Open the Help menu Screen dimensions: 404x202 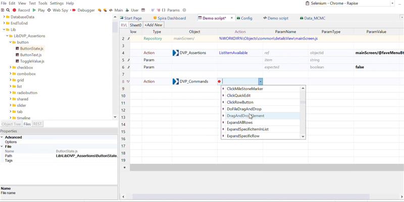coord(70,4)
